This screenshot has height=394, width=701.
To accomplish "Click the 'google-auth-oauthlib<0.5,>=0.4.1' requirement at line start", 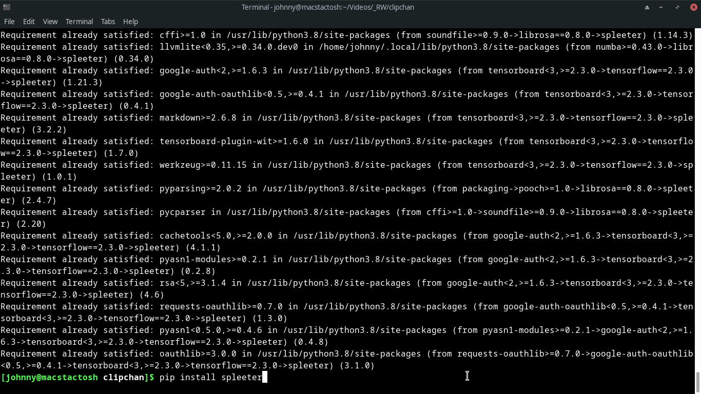I will pyautogui.click(x=242, y=94).
